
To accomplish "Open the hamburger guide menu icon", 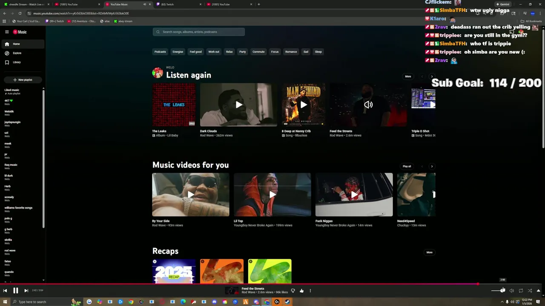I will (x=7, y=32).
